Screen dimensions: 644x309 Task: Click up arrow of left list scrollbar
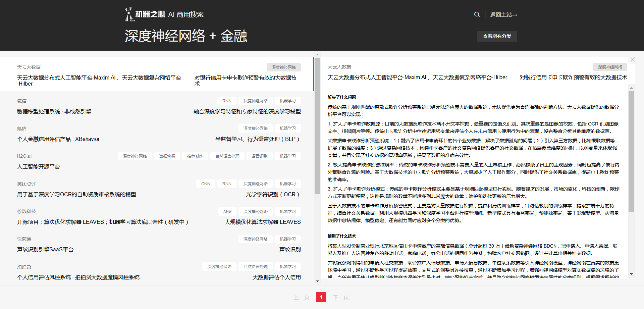(317, 54)
